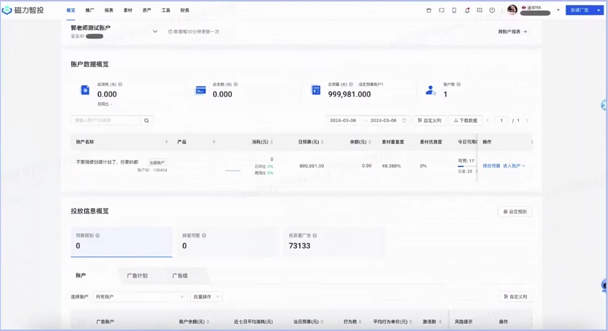Expand the 进入账户 chevron in operations column

click(x=524, y=165)
